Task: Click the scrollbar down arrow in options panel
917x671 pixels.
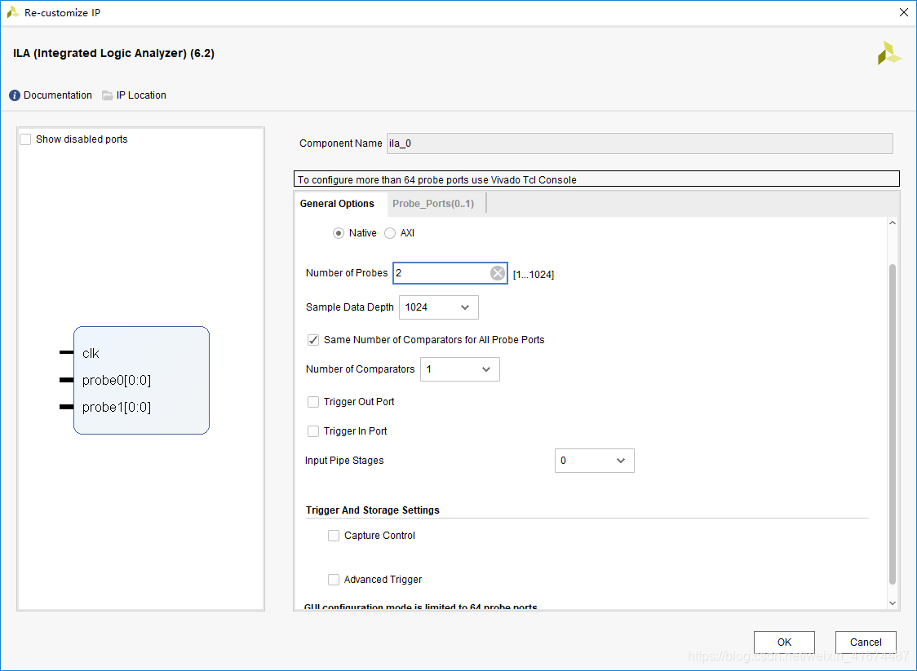Action: [893, 603]
